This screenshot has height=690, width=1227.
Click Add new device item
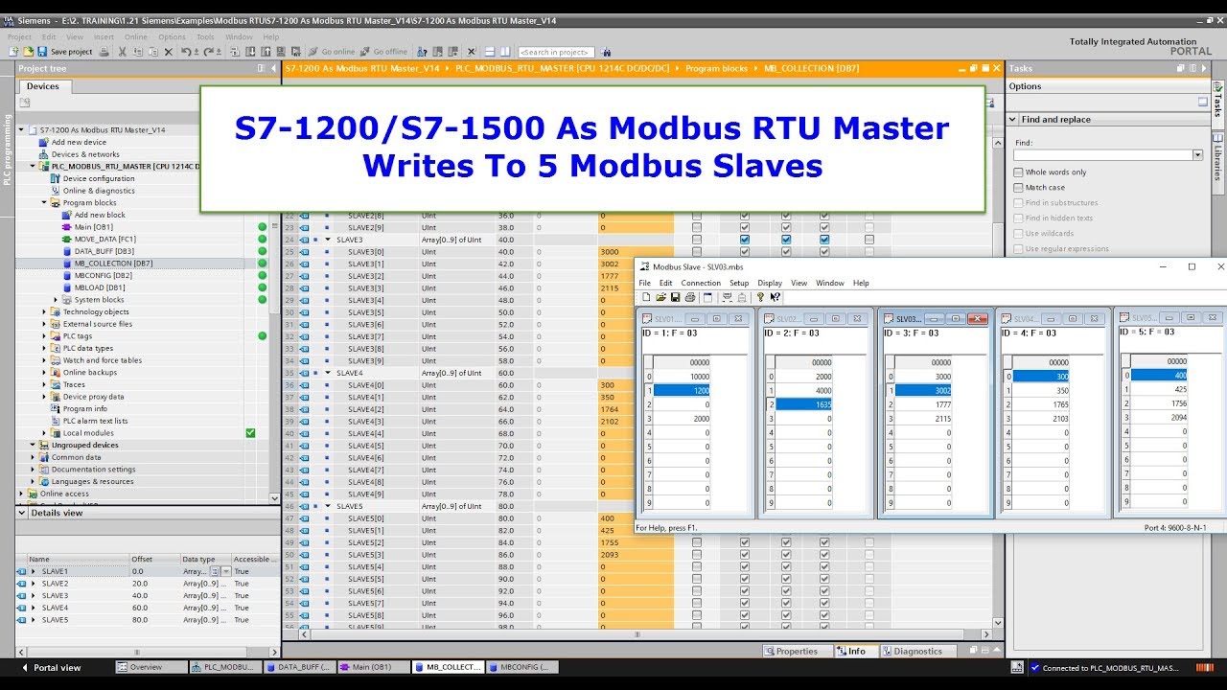tap(79, 142)
